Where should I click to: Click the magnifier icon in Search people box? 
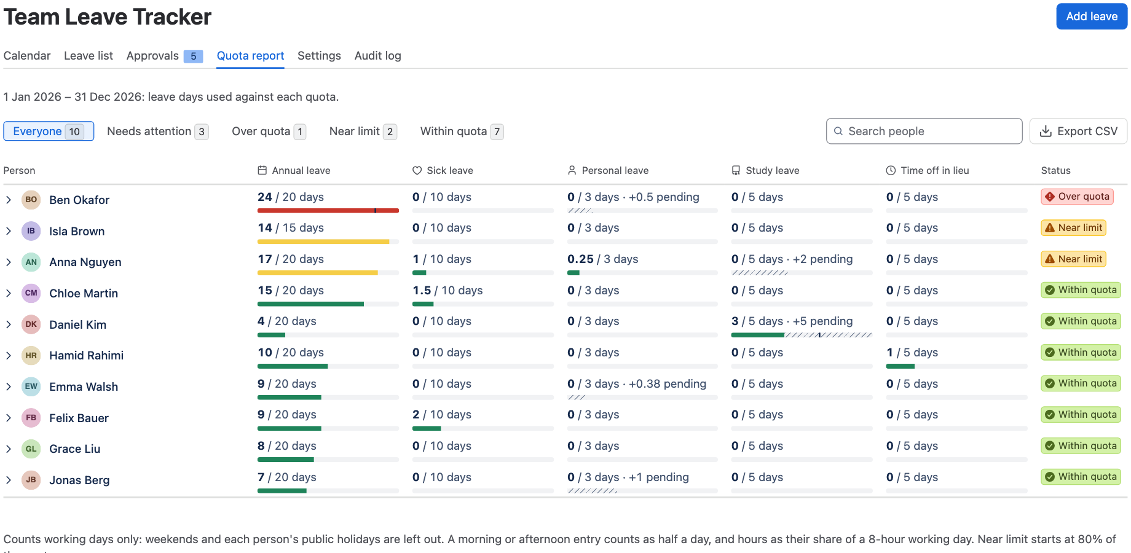click(x=838, y=131)
